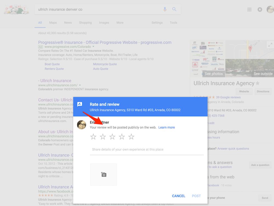Click the Google doodle logo

16,10
